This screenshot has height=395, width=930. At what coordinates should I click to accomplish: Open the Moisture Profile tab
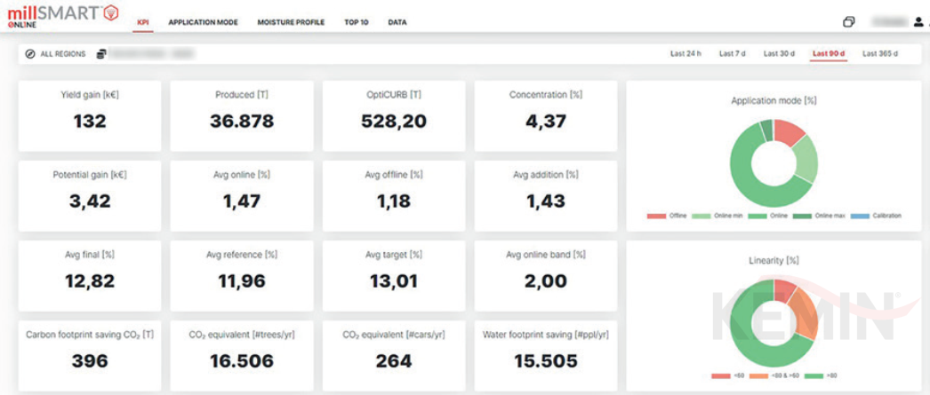(x=291, y=22)
